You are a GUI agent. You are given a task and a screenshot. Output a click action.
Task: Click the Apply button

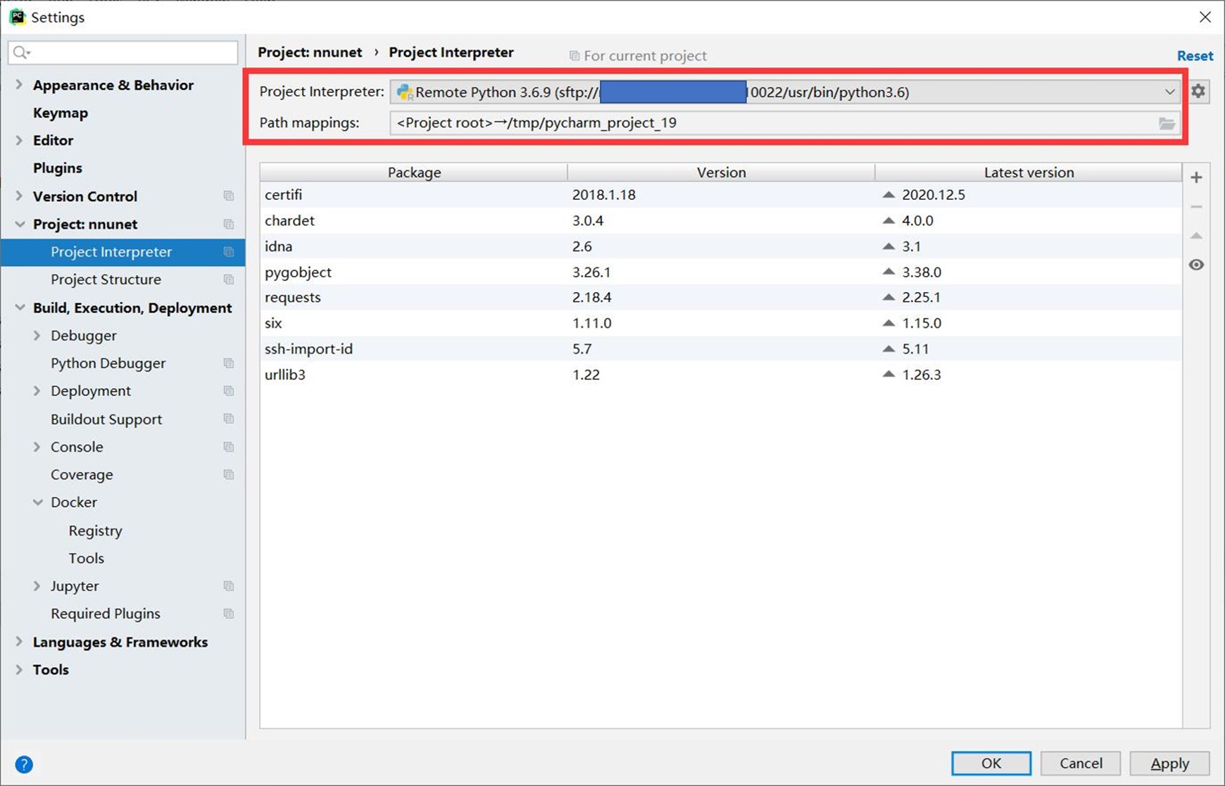[1169, 763]
